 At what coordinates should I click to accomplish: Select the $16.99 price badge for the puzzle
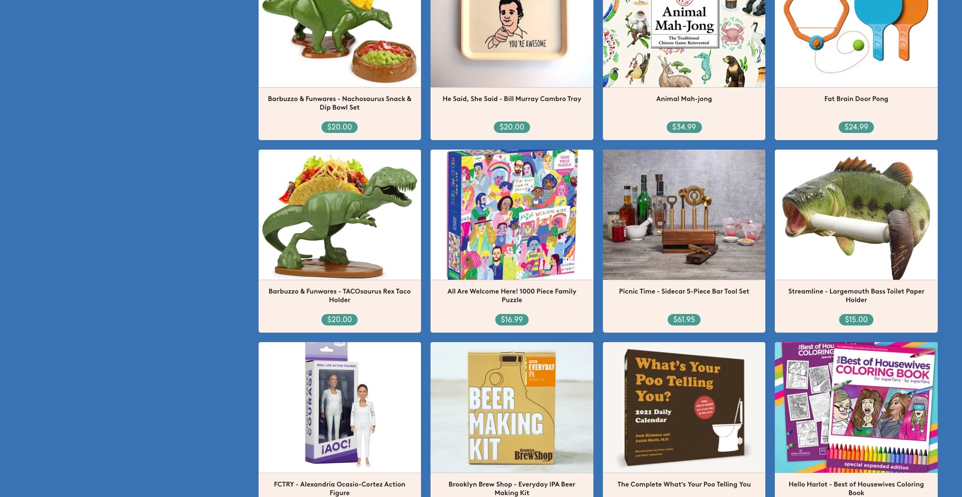pyautogui.click(x=512, y=320)
